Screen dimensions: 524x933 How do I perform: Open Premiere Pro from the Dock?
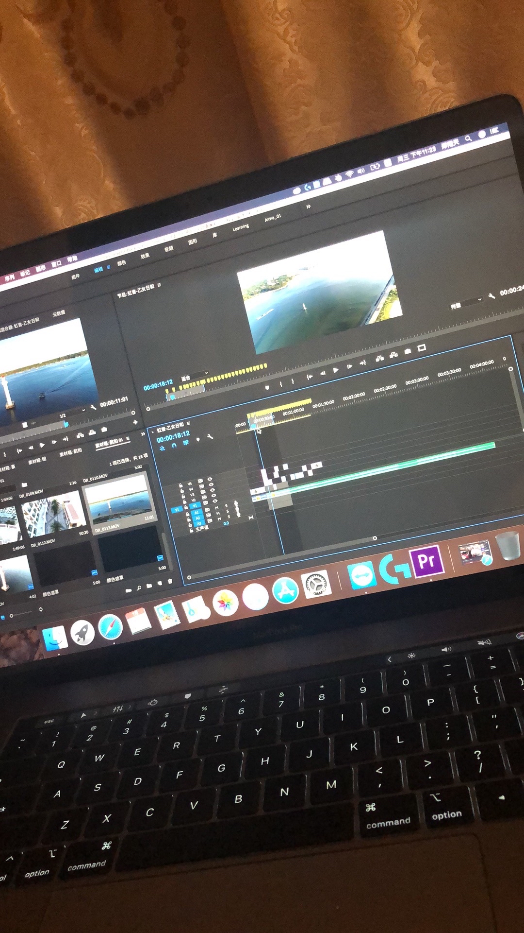pyautogui.click(x=426, y=562)
